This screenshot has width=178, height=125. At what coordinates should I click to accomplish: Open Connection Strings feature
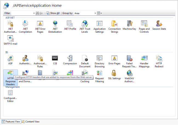(x=114, y=27)
